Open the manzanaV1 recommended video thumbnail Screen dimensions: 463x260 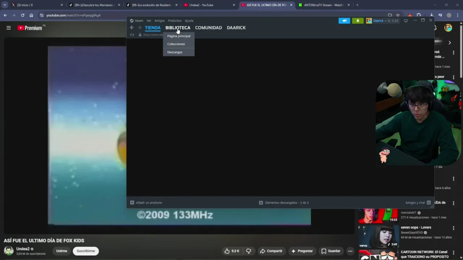point(378,216)
